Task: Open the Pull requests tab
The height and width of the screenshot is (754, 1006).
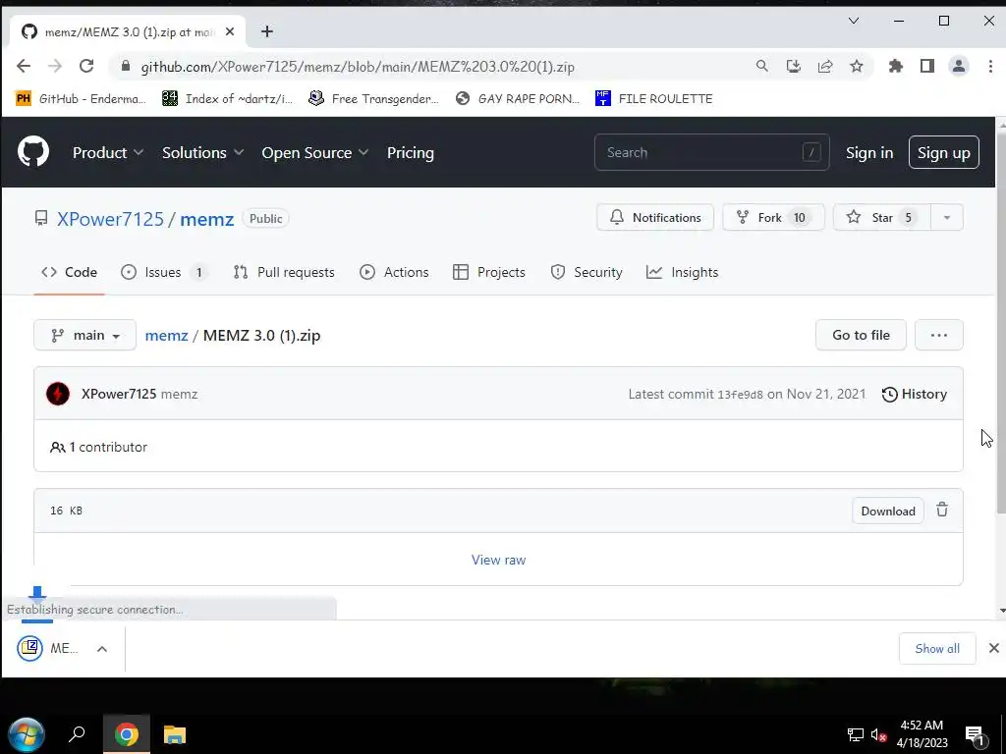Action: point(284,272)
